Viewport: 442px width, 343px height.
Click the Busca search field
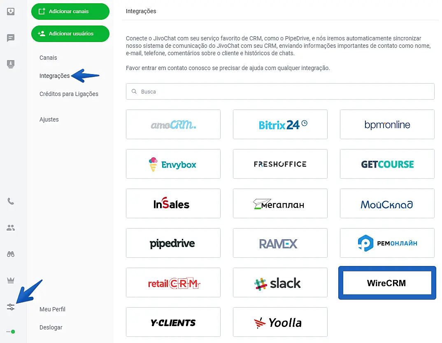click(280, 91)
